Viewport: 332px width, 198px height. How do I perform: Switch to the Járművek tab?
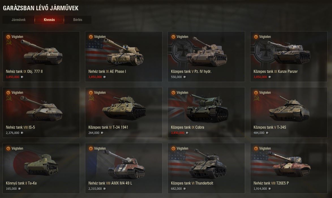[19, 20]
